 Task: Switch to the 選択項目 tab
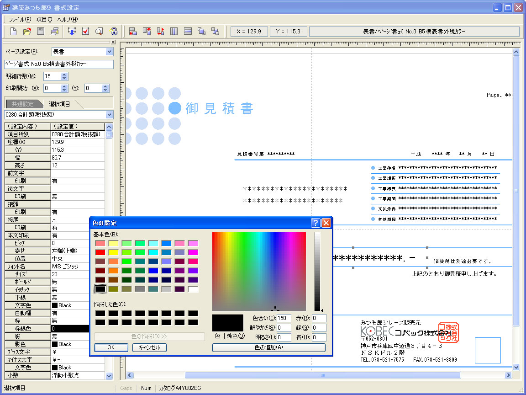point(59,104)
